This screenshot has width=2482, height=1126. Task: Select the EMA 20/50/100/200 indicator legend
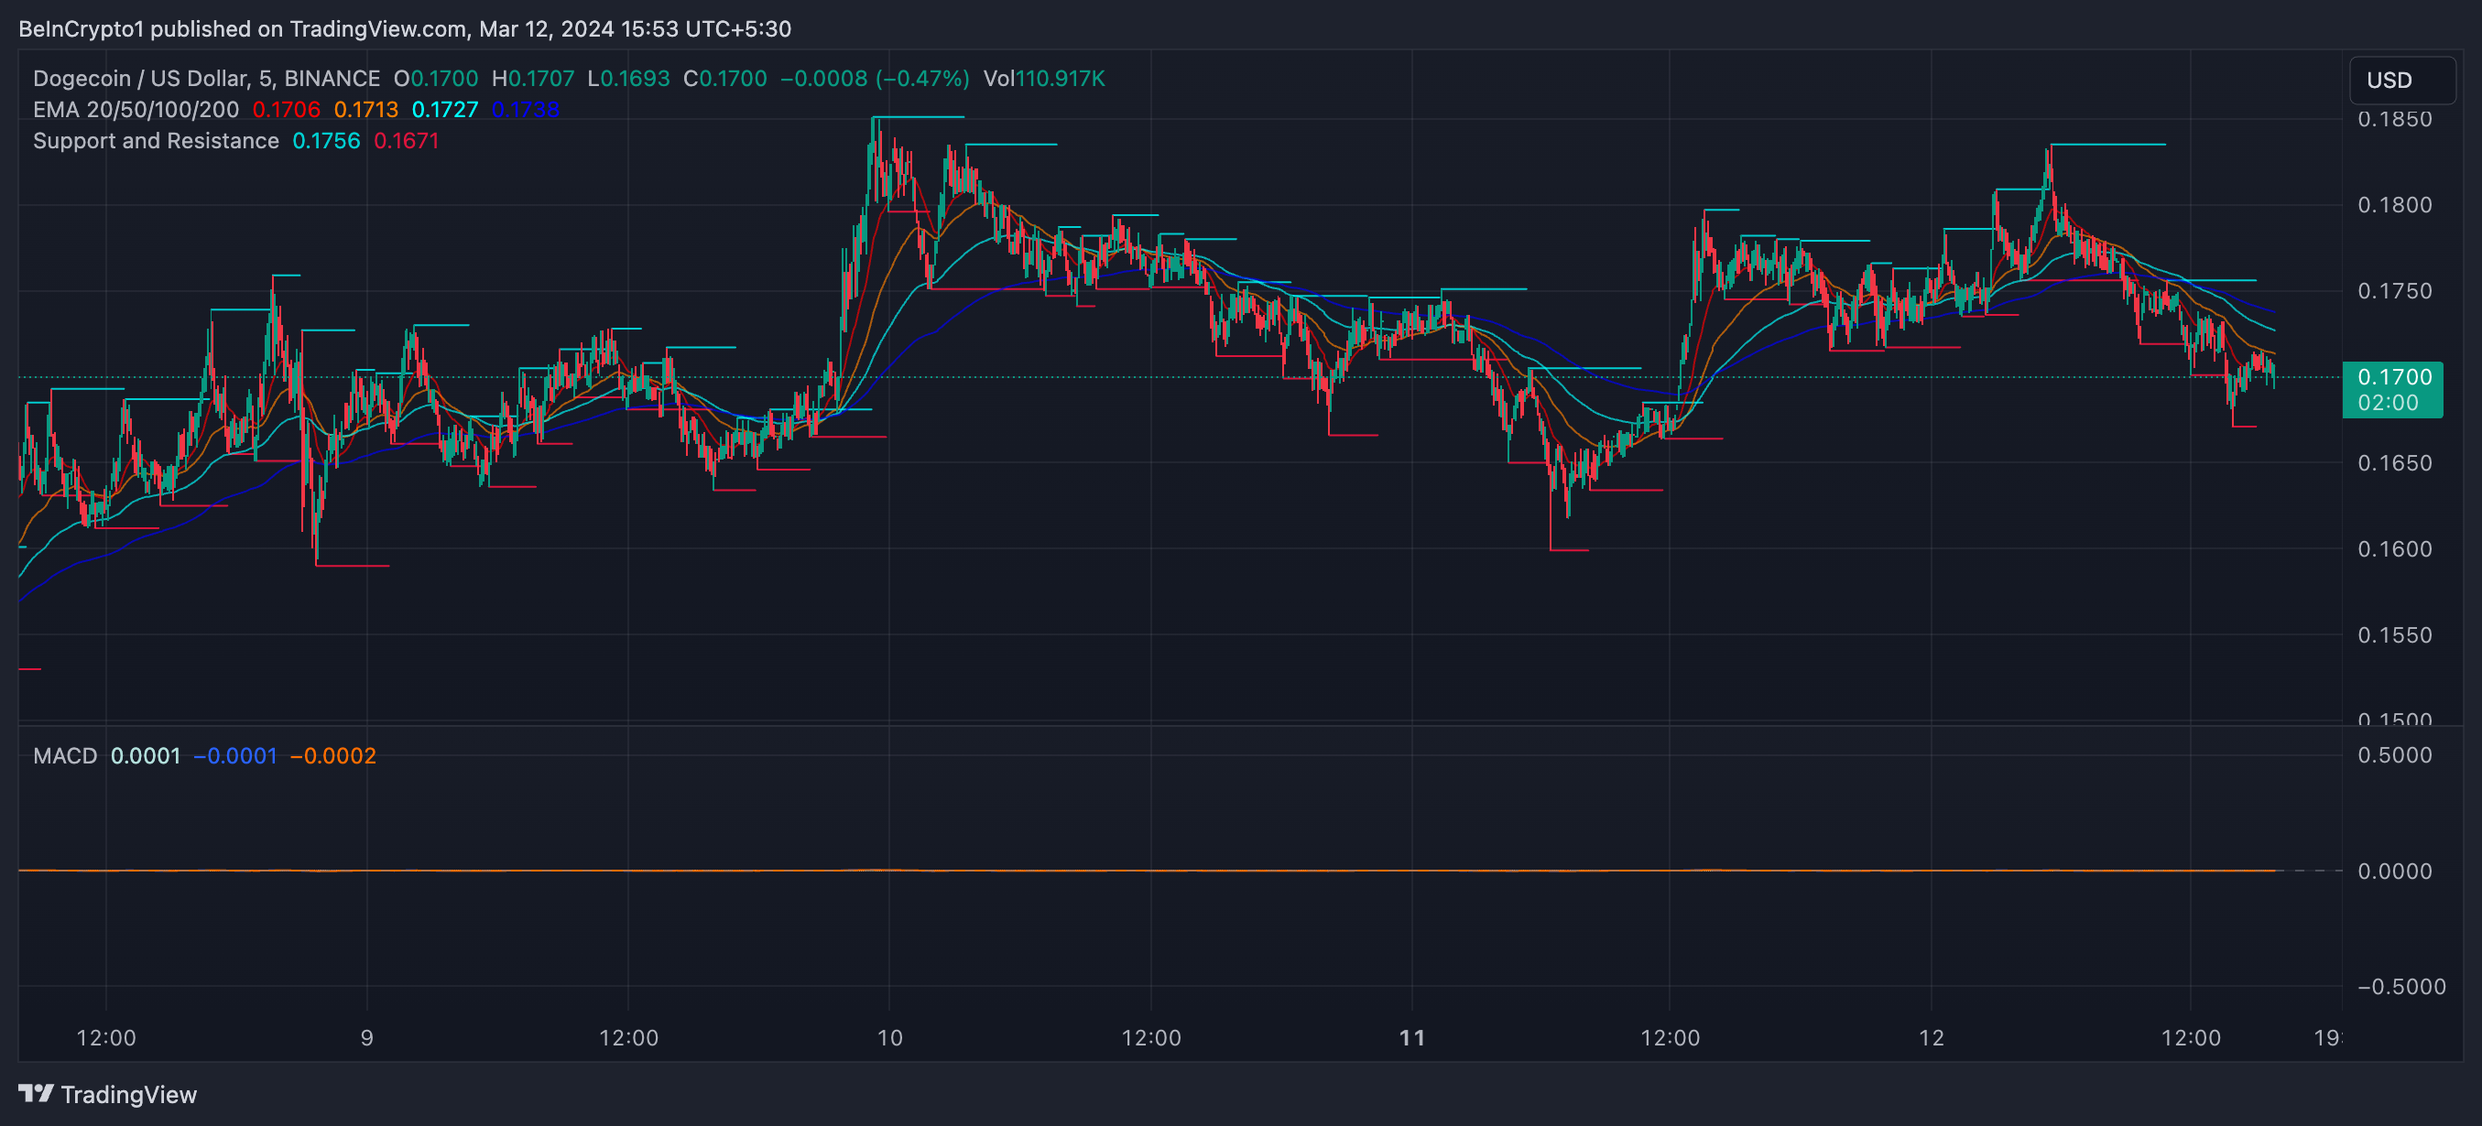135,110
